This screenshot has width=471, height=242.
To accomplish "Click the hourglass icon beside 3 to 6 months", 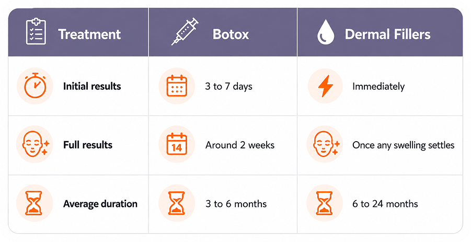I will [176, 203].
